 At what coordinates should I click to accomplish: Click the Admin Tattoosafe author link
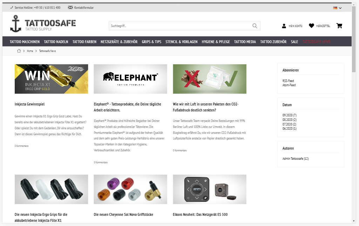tap(295, 158)
